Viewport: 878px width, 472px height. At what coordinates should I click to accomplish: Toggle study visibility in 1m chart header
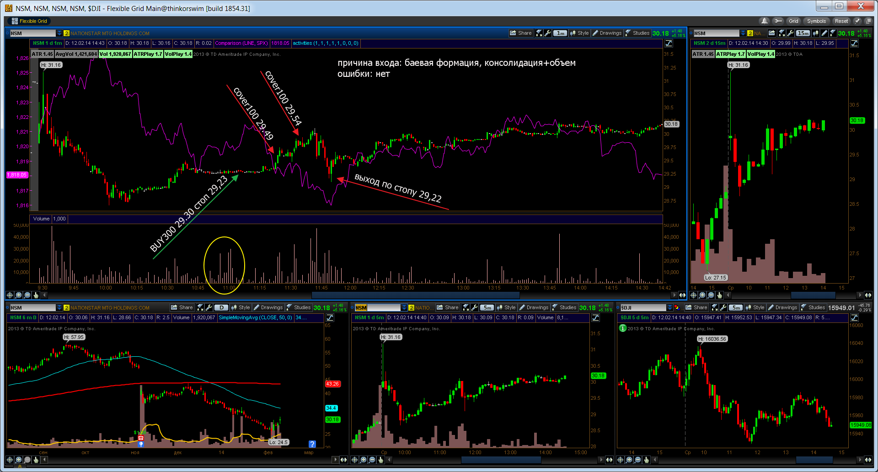(669, 43)
